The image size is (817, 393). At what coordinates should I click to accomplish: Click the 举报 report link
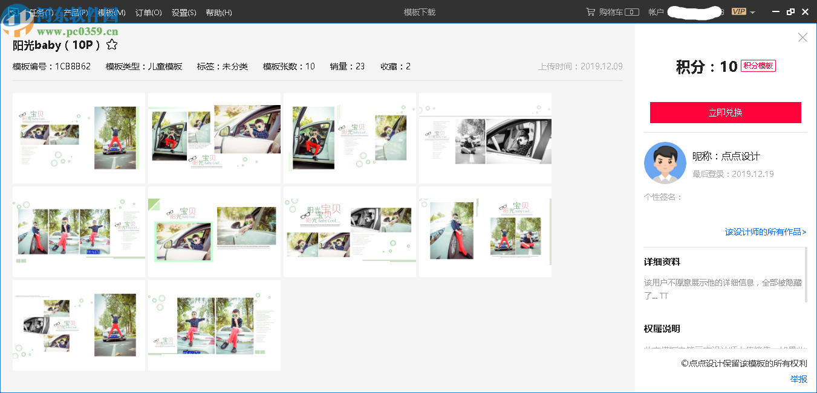(x=799, y=379)
